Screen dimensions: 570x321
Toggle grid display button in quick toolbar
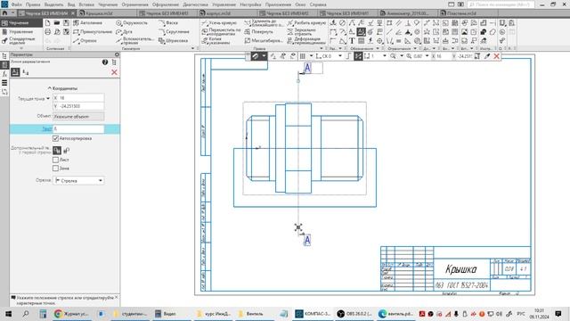pos(303,56)
